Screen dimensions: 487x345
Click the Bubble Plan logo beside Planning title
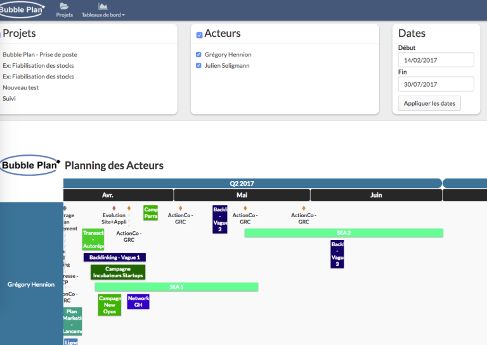30,165
